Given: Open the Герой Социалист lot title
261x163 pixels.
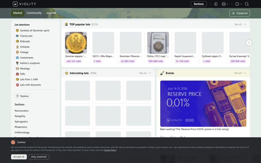Looking at the screenshot, I should (x=185, y=56).
